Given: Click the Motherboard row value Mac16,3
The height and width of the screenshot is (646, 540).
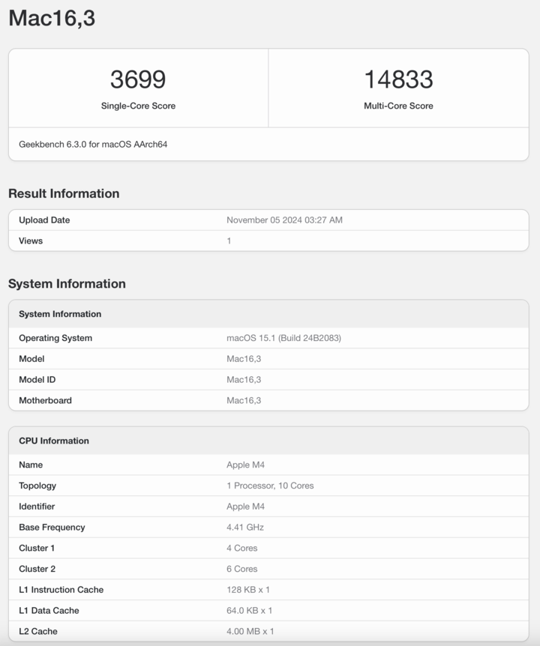Looking at the screenshot, I should (x=244, y=401).
